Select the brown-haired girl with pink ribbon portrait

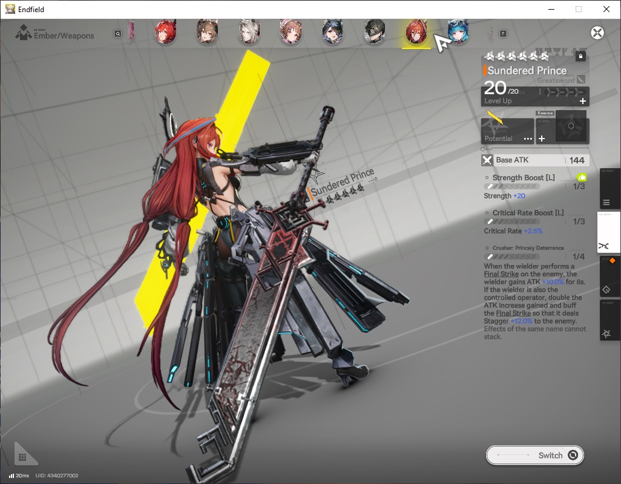point(291,32)
